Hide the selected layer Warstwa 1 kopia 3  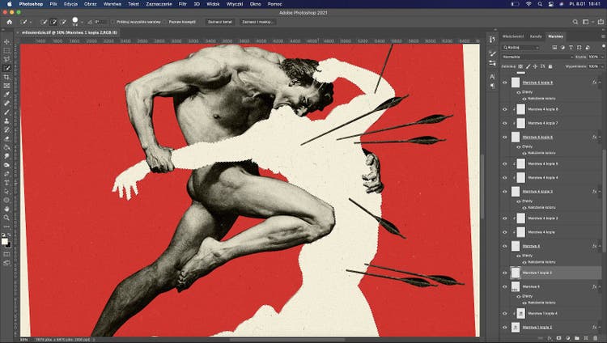(x=505, y=273)
